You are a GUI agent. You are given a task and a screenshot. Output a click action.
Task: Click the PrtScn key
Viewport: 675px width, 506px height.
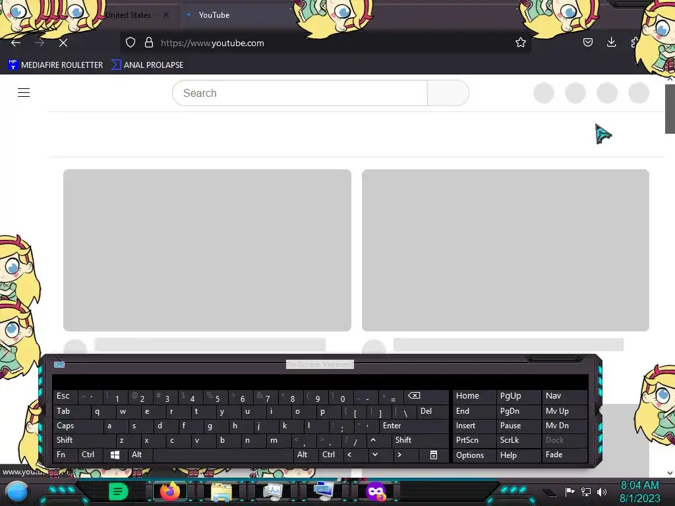(474, 440)
